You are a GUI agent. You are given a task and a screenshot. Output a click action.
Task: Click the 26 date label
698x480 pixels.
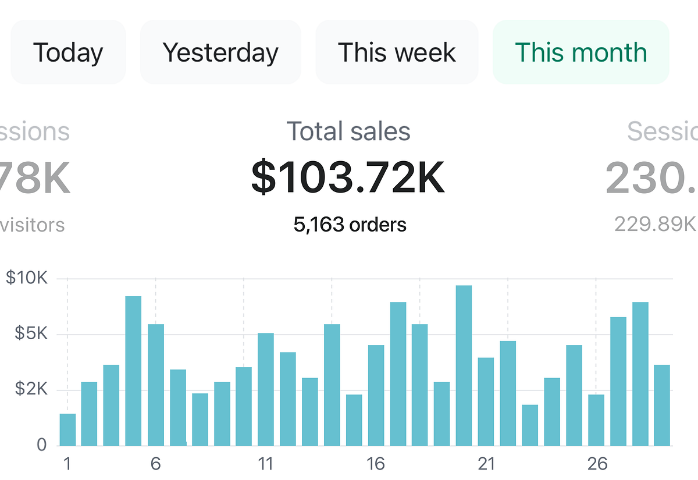pyautogui.click(x=597, y=465)
